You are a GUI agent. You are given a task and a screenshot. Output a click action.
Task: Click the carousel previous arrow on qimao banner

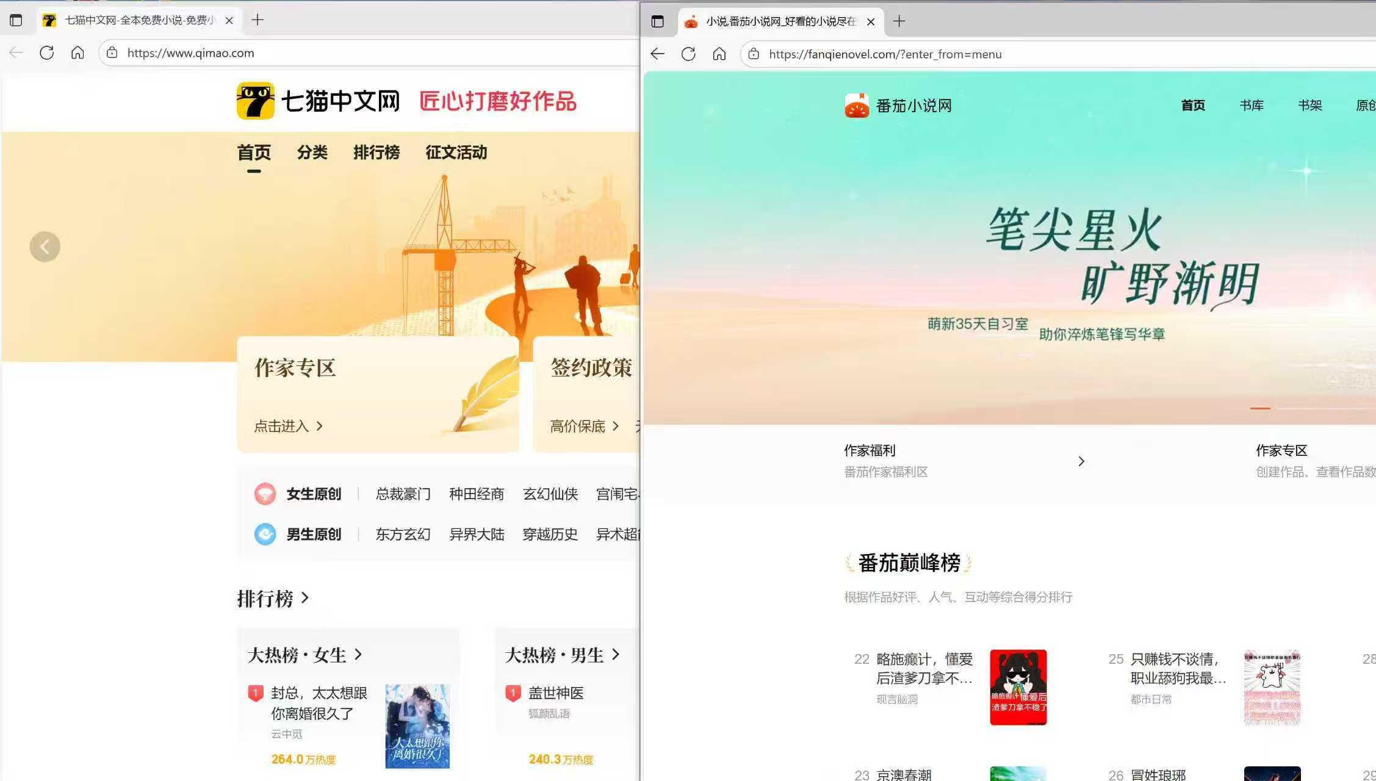(44, 246)
